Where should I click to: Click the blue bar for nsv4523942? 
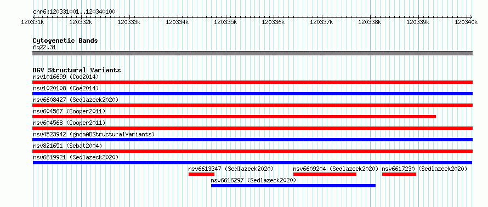tap(252, 140)
